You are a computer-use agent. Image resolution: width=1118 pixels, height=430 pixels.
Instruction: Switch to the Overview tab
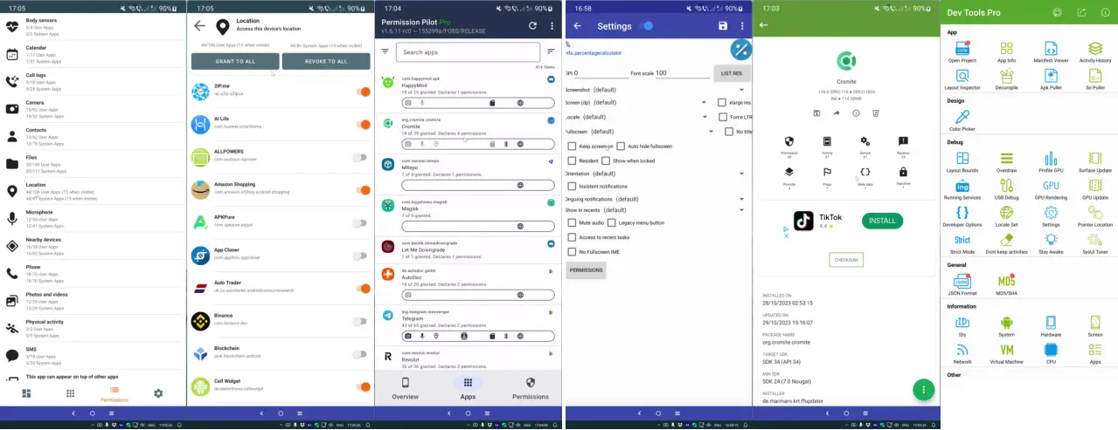click(x=405, y=388)
